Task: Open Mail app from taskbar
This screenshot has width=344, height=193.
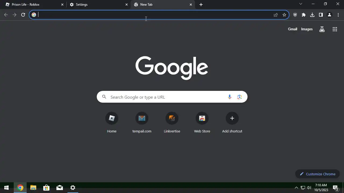Action: [59, 188]
